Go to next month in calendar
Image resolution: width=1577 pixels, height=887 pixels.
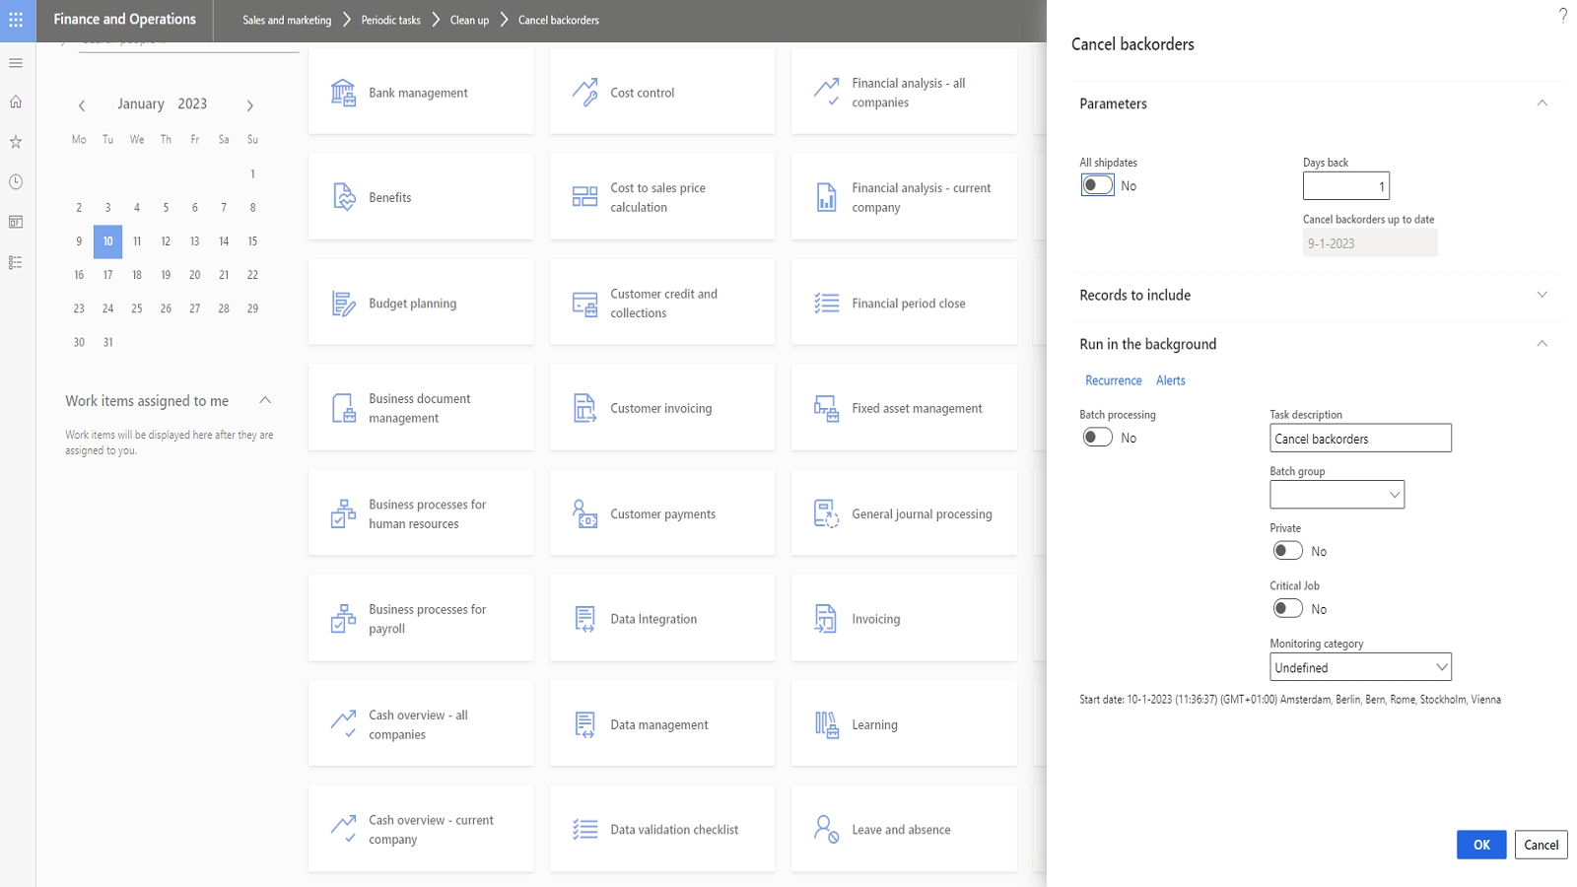[x=250, y=105]
